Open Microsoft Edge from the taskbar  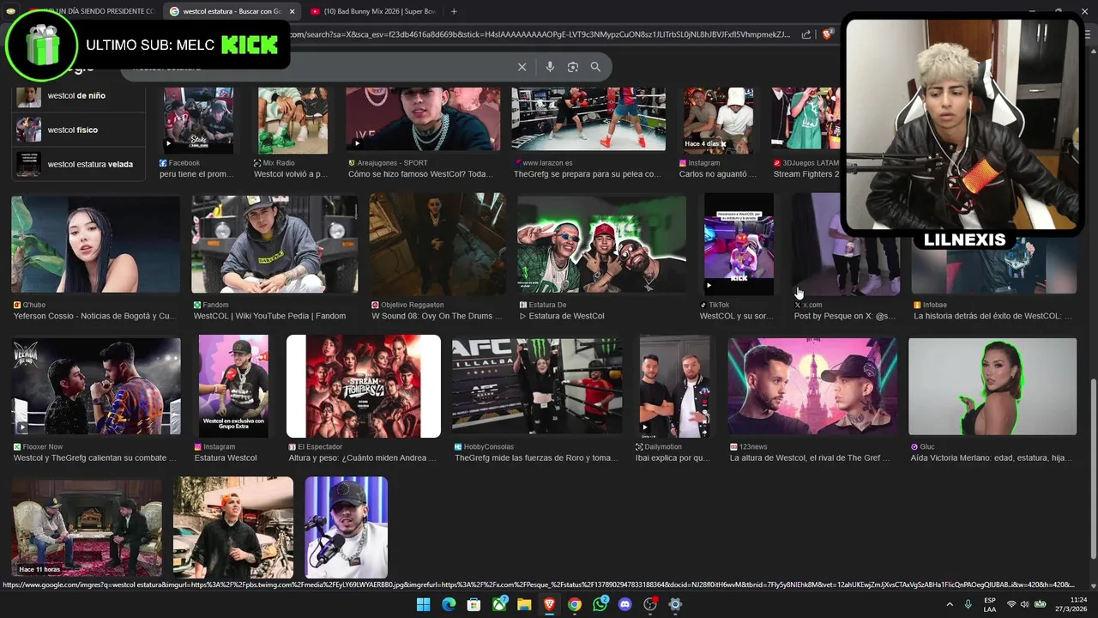[449, 604]
